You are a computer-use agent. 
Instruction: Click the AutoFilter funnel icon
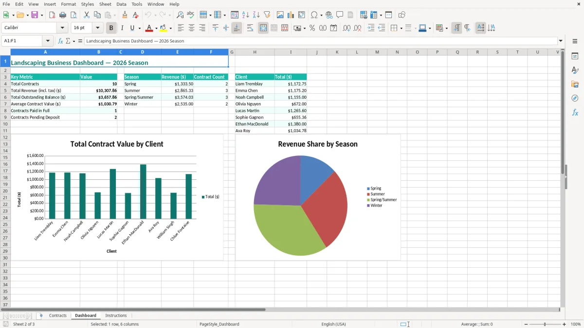267,15
